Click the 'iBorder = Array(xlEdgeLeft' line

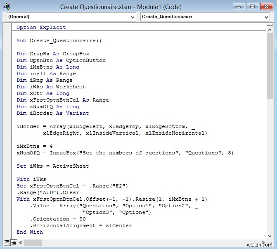[x=106, y=126]
